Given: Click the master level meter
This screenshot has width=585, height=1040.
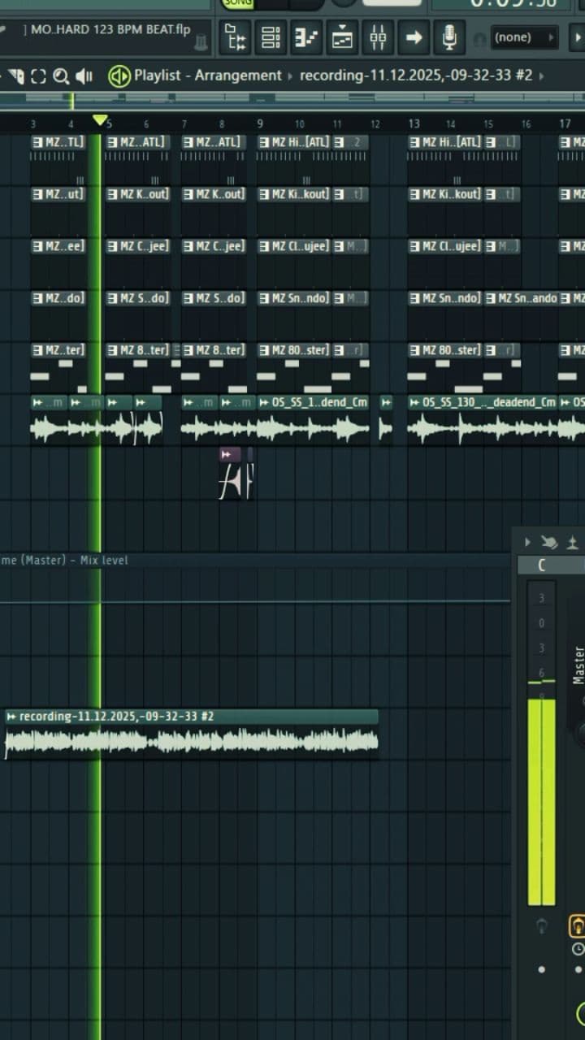Looking at the screenshot, I should 542,743.
